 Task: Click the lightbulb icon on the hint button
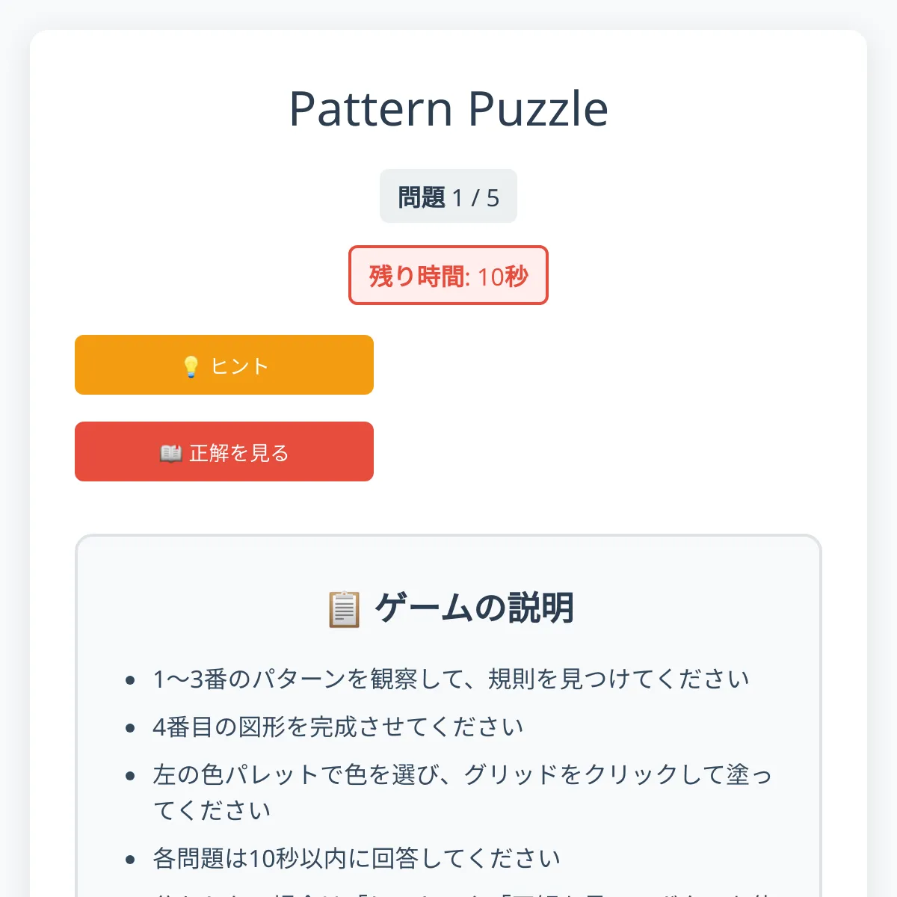(191, 366)
